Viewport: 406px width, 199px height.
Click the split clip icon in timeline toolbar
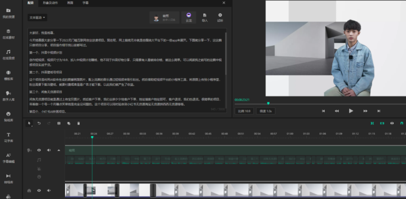[59, 123]
